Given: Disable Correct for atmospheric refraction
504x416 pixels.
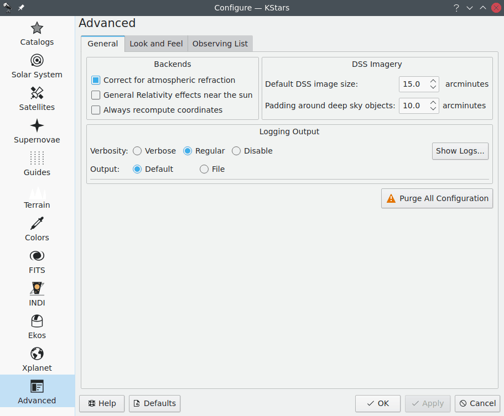Looking at the screenshot, I should click(x=96, y=80).
